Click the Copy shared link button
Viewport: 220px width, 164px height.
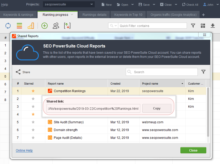pyautogui.click(x=157, y=108)
